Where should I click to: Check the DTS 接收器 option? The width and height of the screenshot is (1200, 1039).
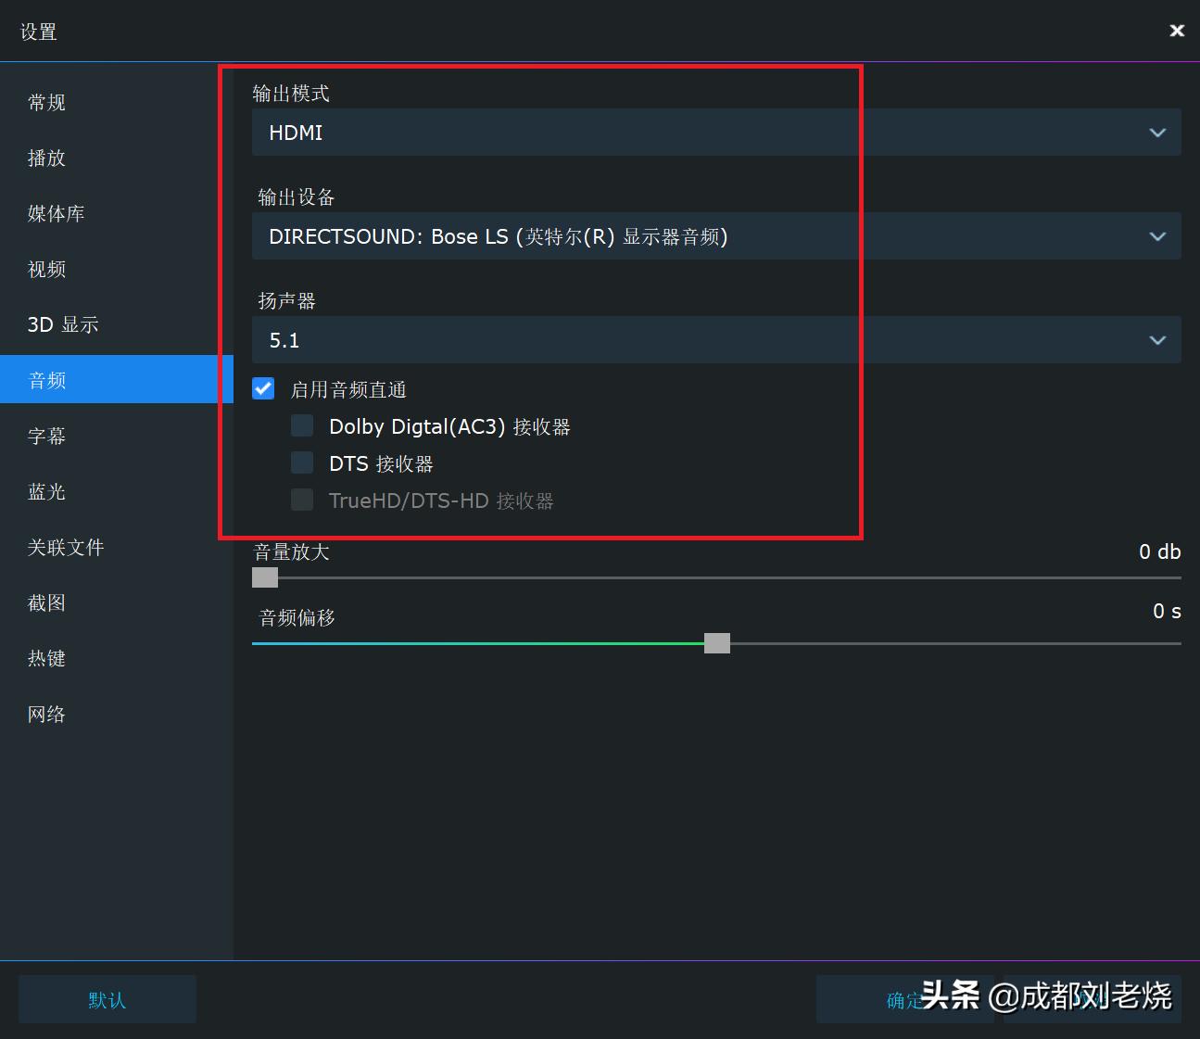tap(302, 462)
